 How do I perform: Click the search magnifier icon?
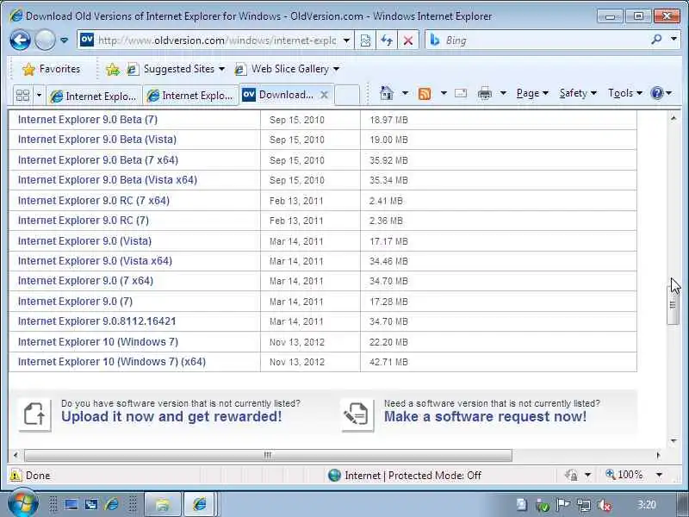[x=656, y=40]
